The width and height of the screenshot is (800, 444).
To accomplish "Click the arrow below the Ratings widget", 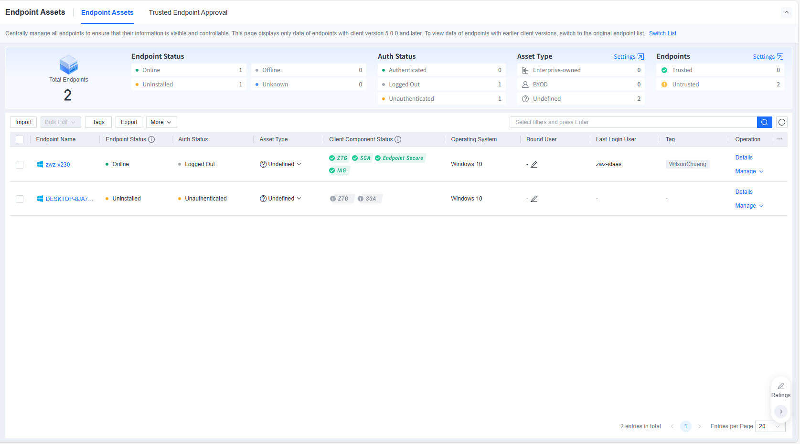I will tap(781, 411).
